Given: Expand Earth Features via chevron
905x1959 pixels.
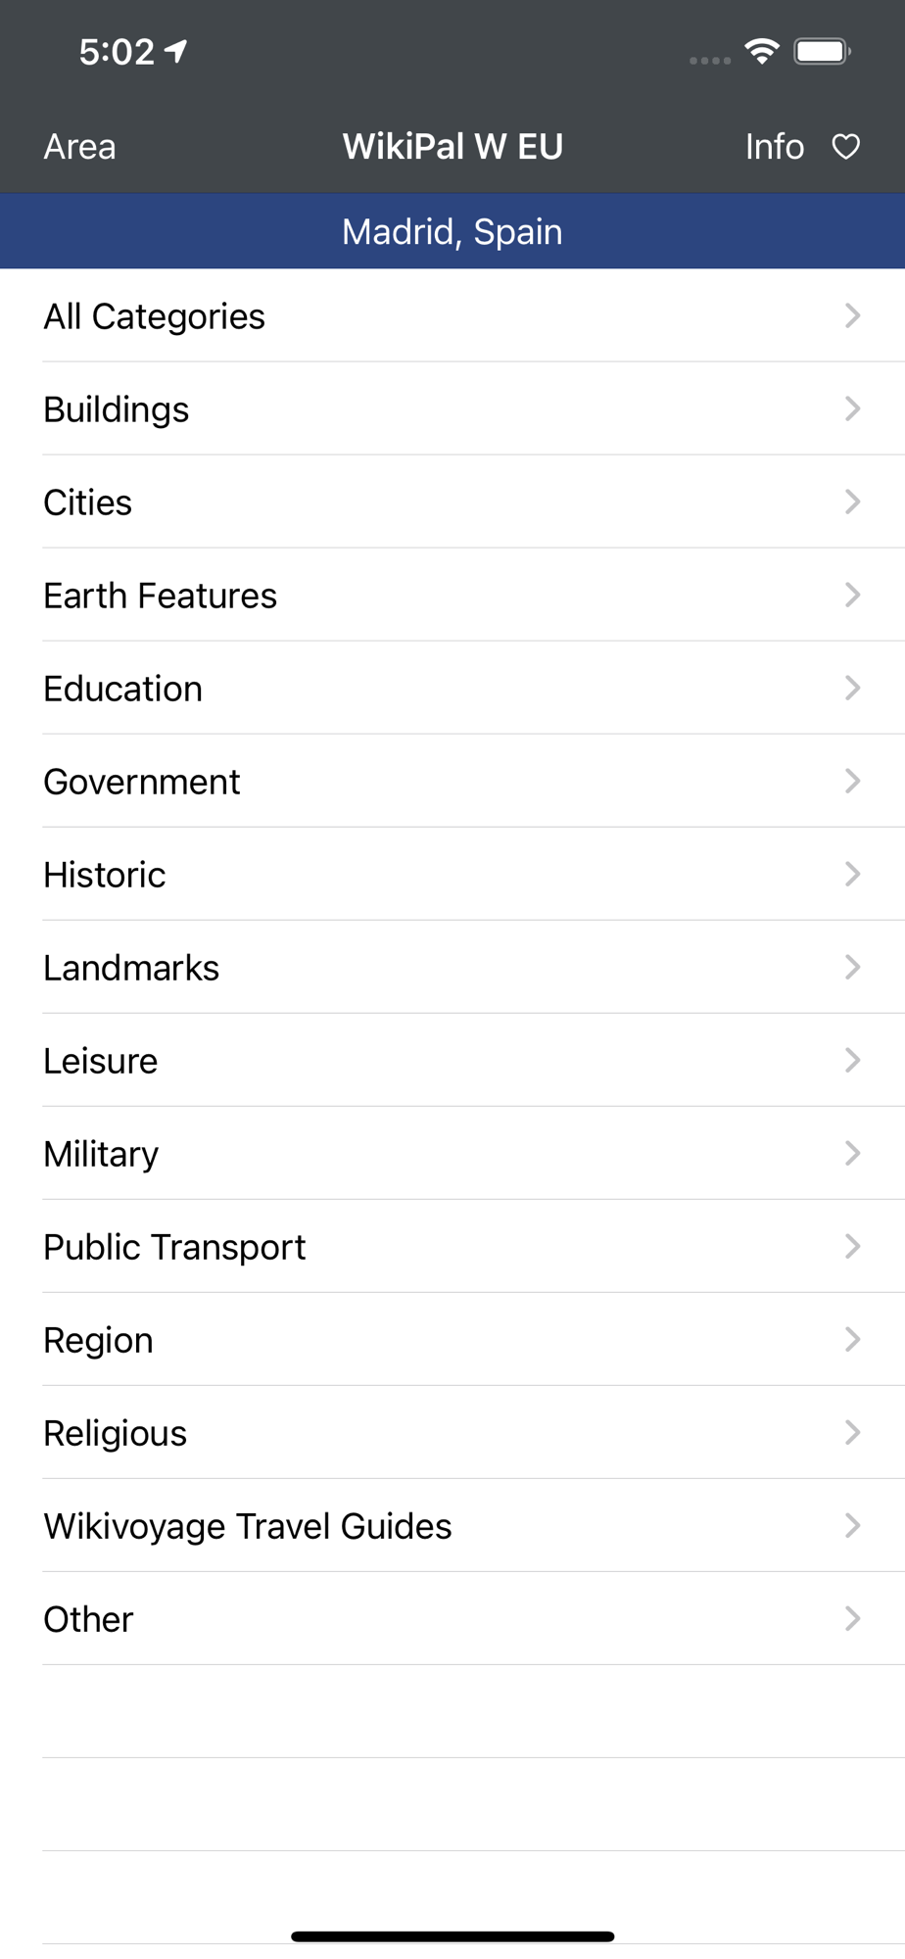Looking at the screenshot, I should coord(853,595).
